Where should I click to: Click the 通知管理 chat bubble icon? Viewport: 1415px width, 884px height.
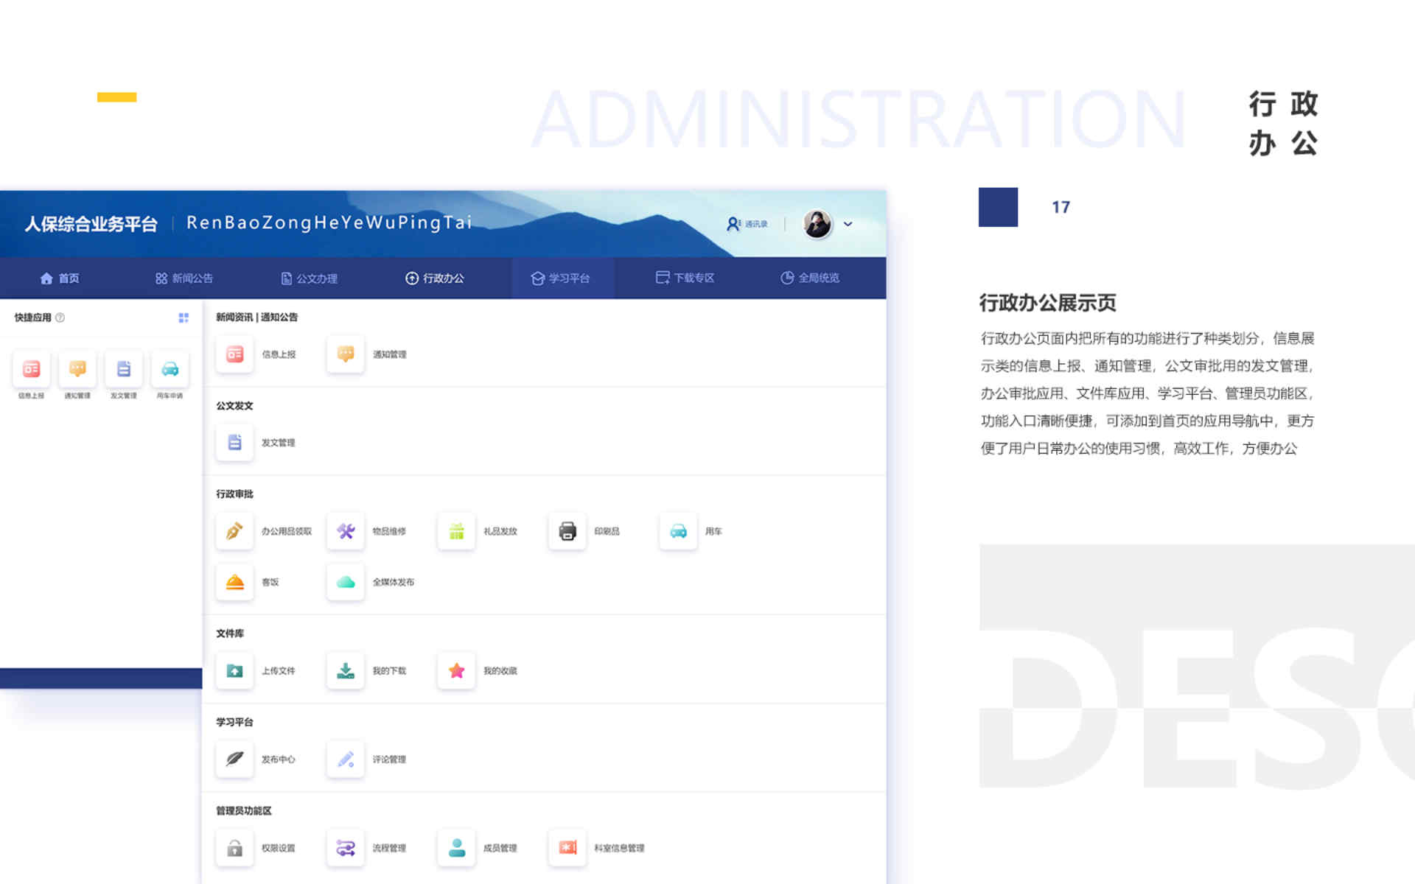pos(345,354)
